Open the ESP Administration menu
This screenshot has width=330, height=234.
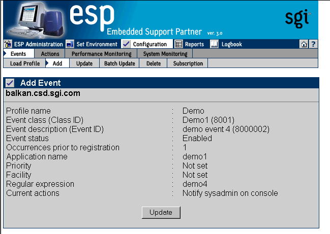(x=39, y=44)
